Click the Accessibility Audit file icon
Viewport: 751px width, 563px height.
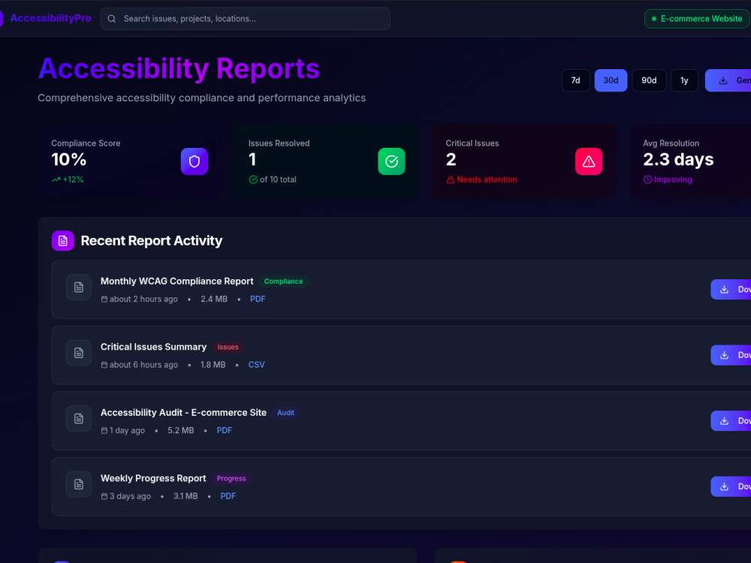coord(79,418)
